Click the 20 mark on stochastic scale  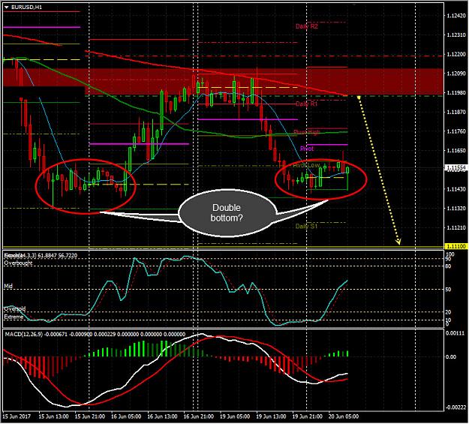(x=448, y=312)
